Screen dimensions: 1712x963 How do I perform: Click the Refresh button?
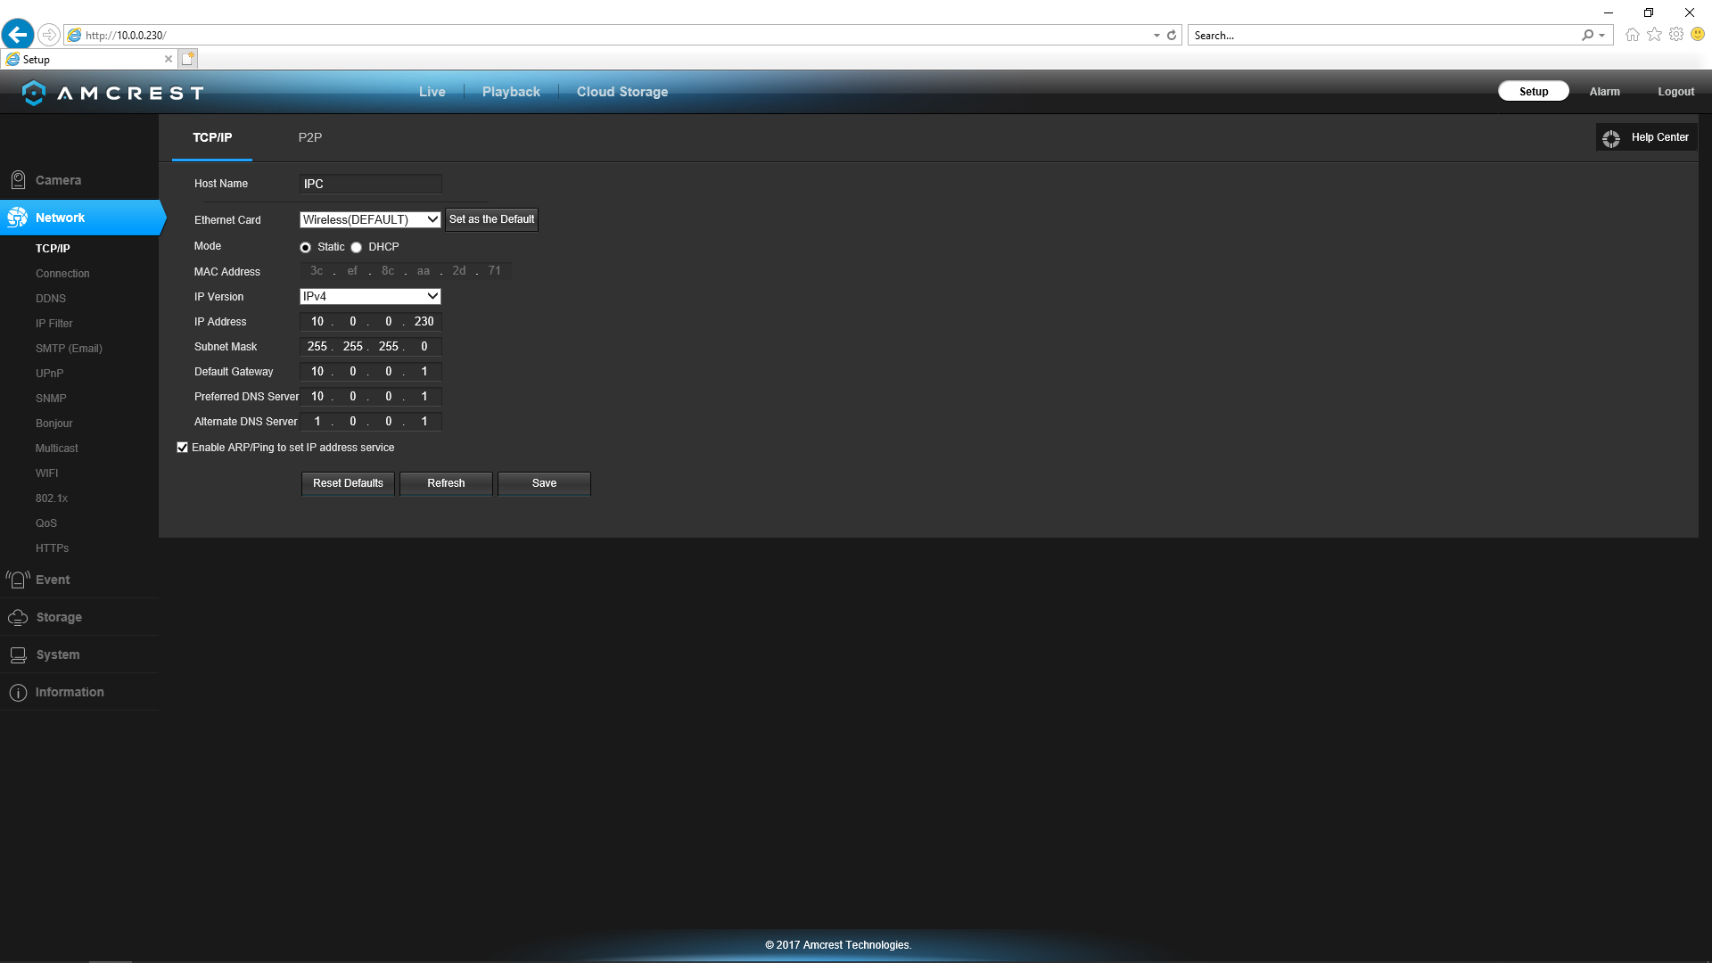tap(446, 483)
